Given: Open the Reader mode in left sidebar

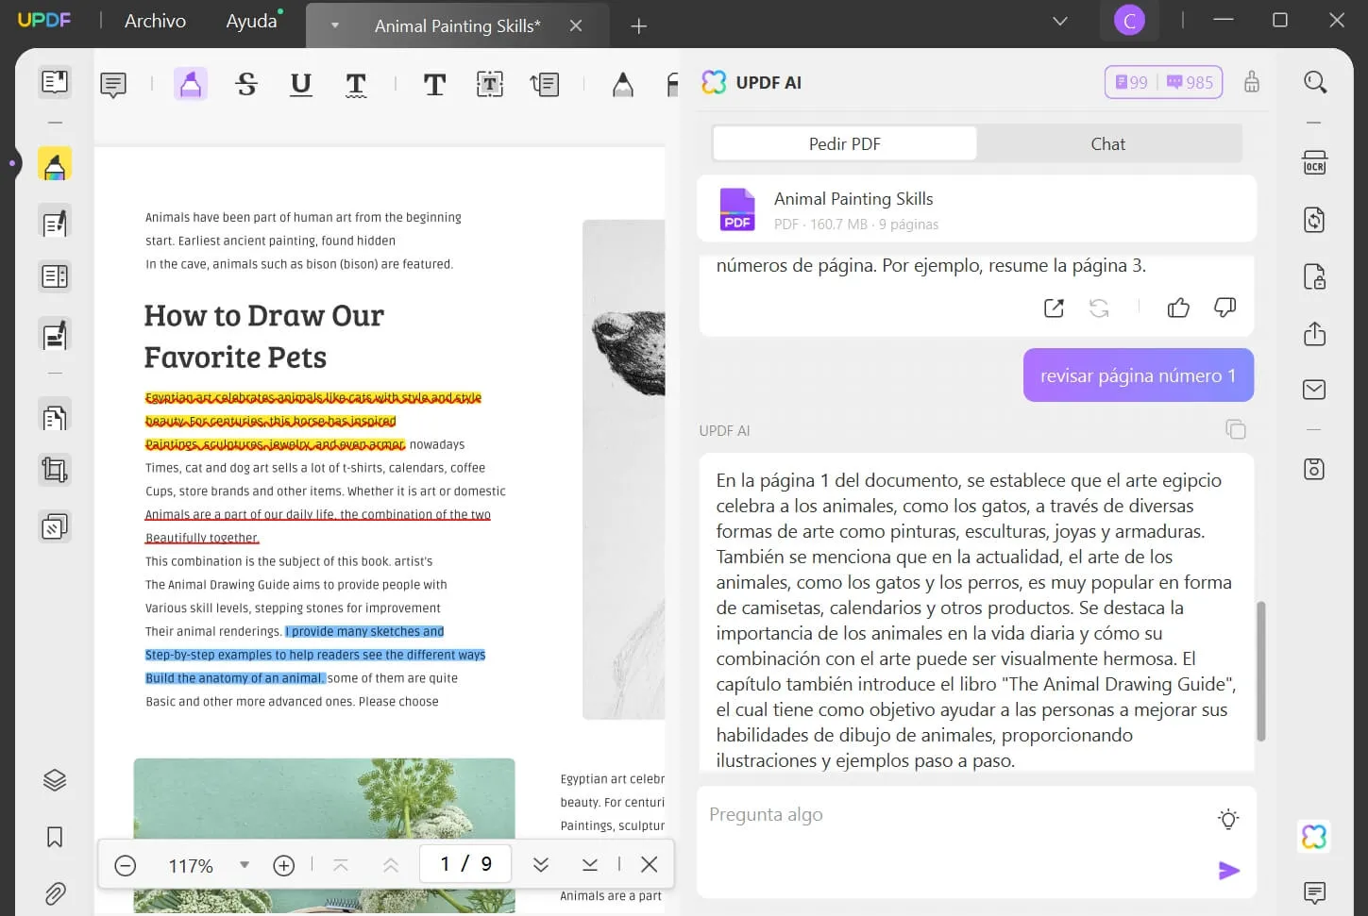Looking at the screenshot, I should [x=55, y=83].
